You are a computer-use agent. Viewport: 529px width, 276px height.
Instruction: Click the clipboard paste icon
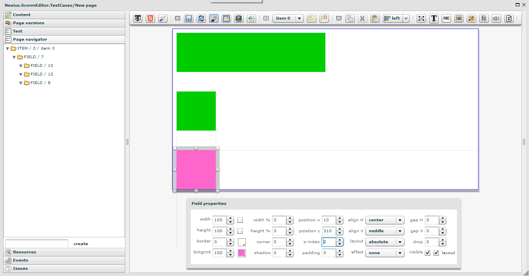click(x=375, y=18)
